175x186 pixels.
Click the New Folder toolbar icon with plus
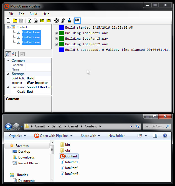tap(42, 21)
